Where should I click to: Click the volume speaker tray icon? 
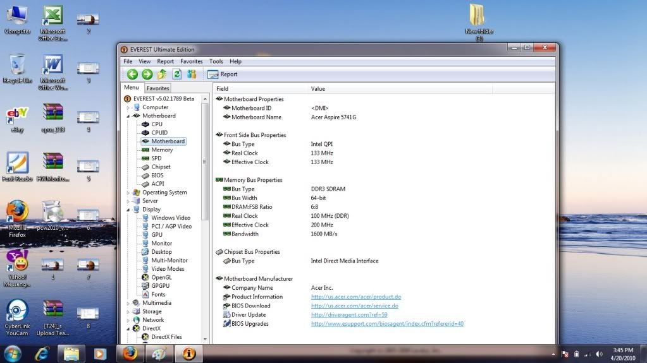click(x=600, y=354)
